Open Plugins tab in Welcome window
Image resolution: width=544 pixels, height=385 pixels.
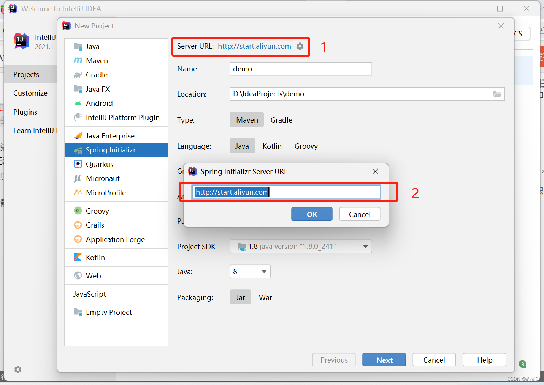[x=30, y=112]
